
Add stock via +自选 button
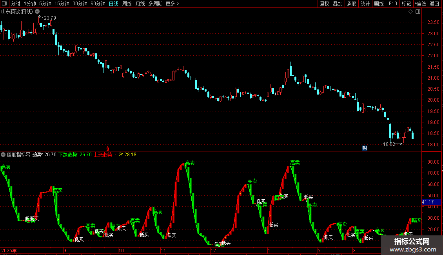click(420, 4)
